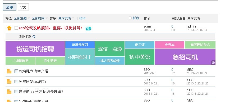This screenshot has width=225, height=102.
Task: Open thread 最好的seo学习论坛是哪里?
Action: [41, 92]
